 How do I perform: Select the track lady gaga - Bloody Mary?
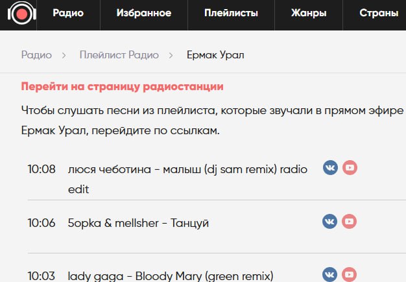tap(171, 275)
